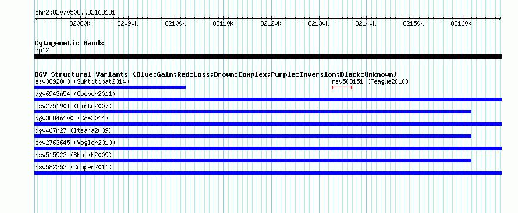Open the dgv467n27 (Itsara2009) variant label
The image size is (518, 213).
pyautogui.click(x=73, y=130)
